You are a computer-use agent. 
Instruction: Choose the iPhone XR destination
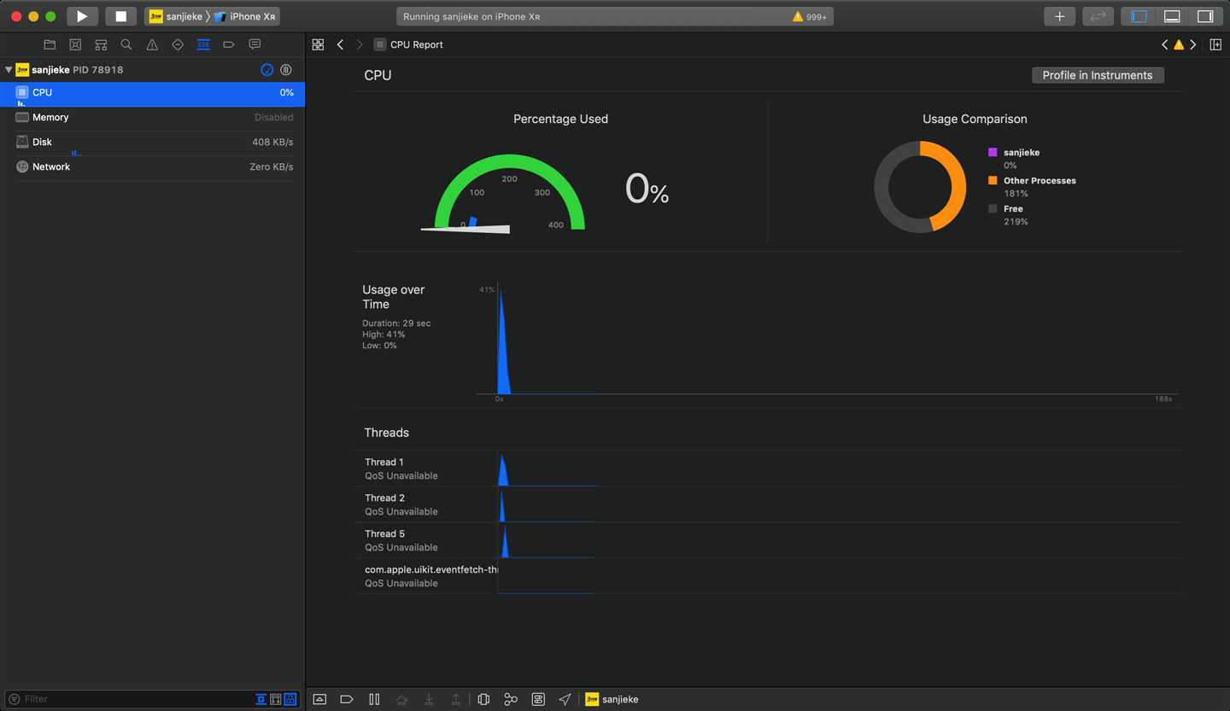(x=245, y=16)
